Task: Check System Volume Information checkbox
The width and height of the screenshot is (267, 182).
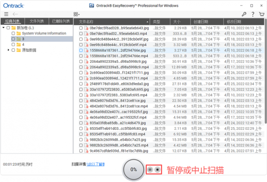Action: coord(13,33)
